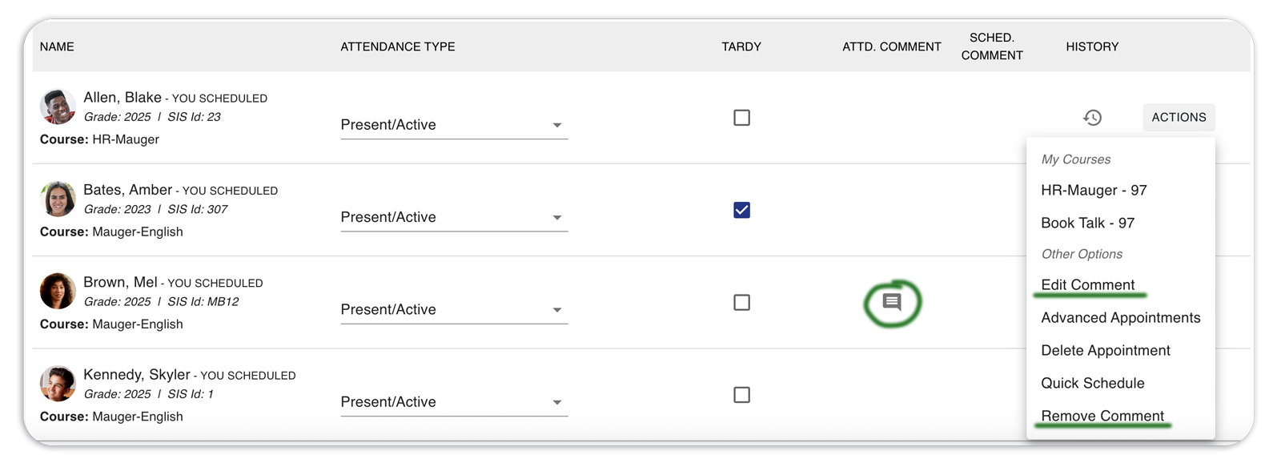Mark Blake Allen as tardy
The width and height of the screenshot is (1281, 467).
[742, 118]
